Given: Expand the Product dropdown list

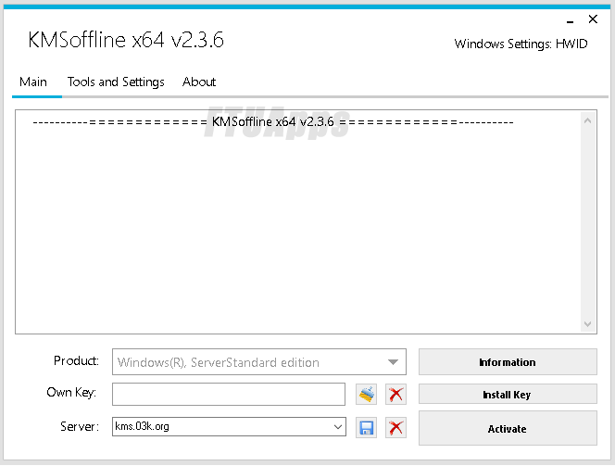Looking at the screenshot, I should (x=393, y=361).
